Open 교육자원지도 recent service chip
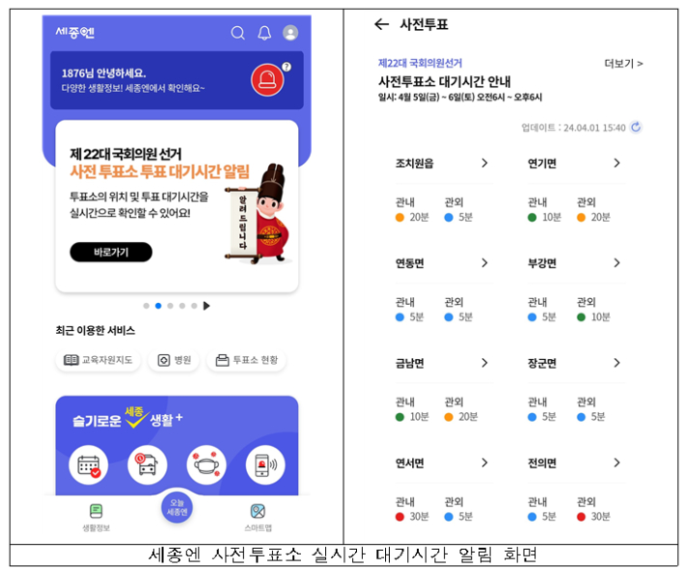687x569 pixels. pos(98,360)
